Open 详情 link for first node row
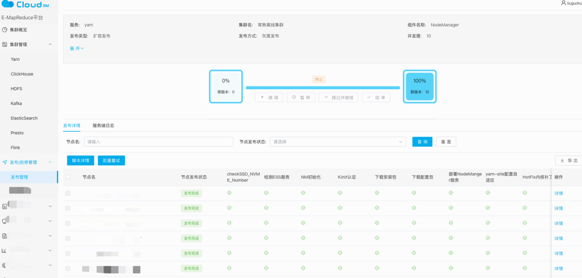Viewport: 582px width, 278px height. (558, 193)
